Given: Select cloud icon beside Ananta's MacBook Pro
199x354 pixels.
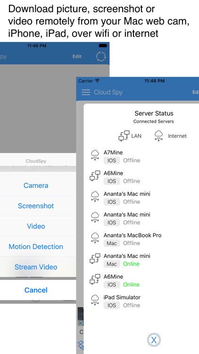Looking at the screenshot, I should (95, 238).
